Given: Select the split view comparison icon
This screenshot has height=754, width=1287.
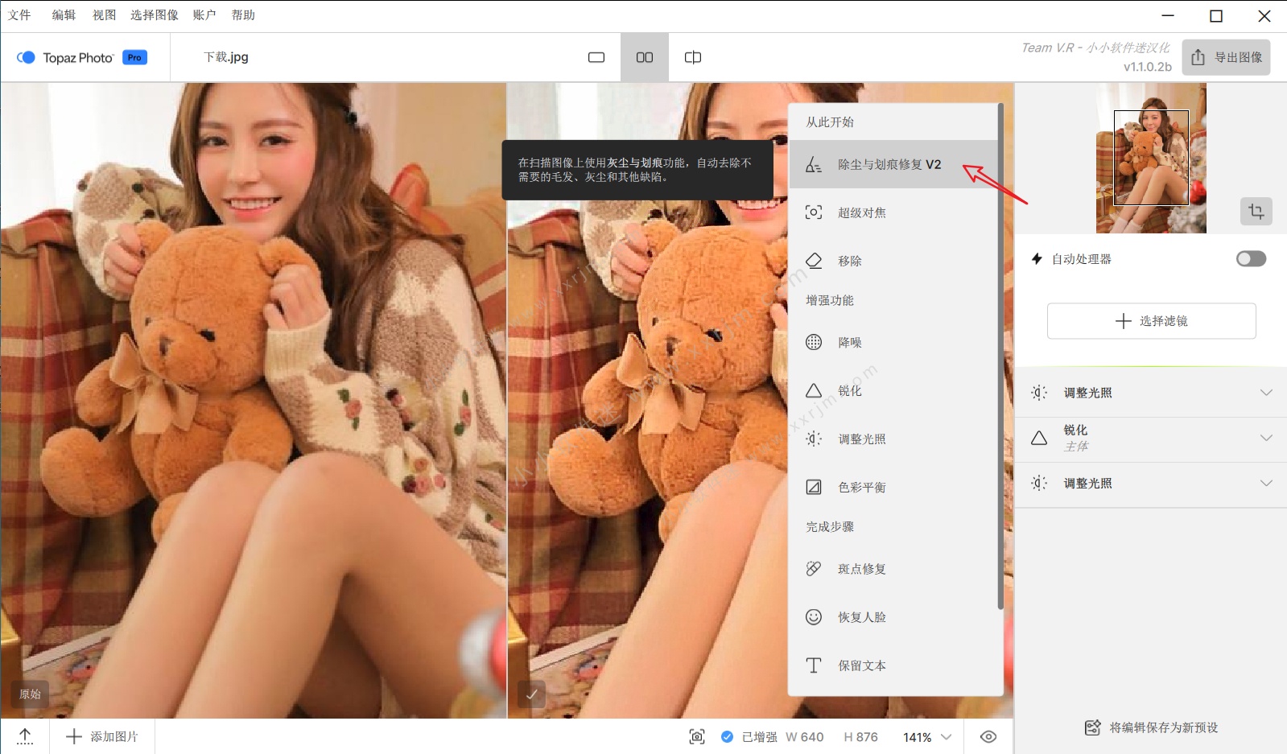Looking at the screenshot, I should [x=693, y=57].
